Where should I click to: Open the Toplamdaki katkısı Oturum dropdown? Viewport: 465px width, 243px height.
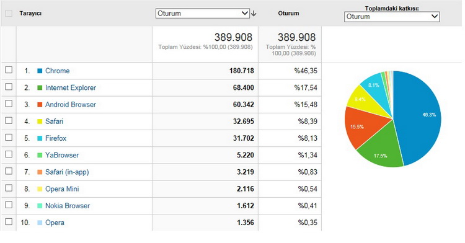[392, 17]
